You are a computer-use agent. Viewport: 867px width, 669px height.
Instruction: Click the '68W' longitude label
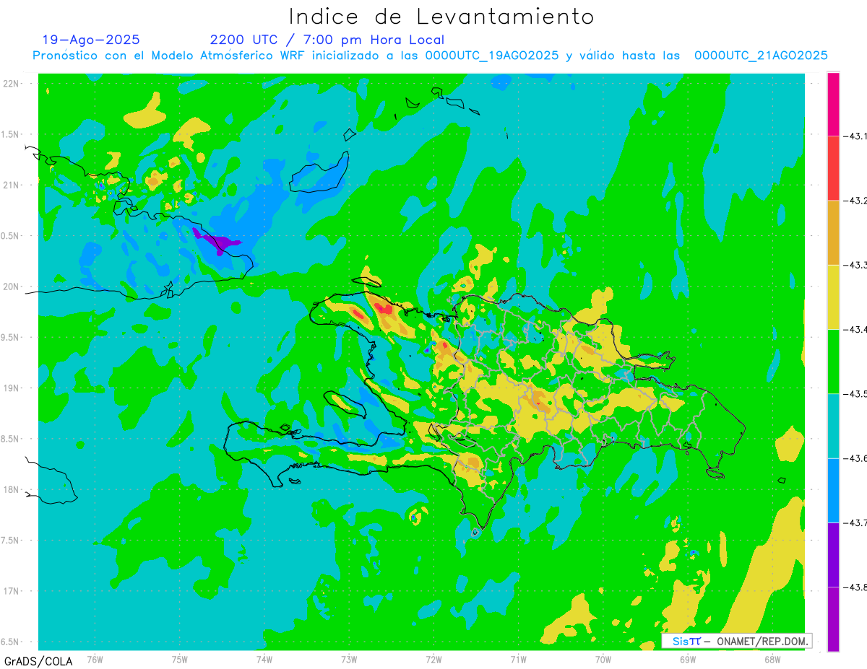pyautogui.click(x=772, y=659)
